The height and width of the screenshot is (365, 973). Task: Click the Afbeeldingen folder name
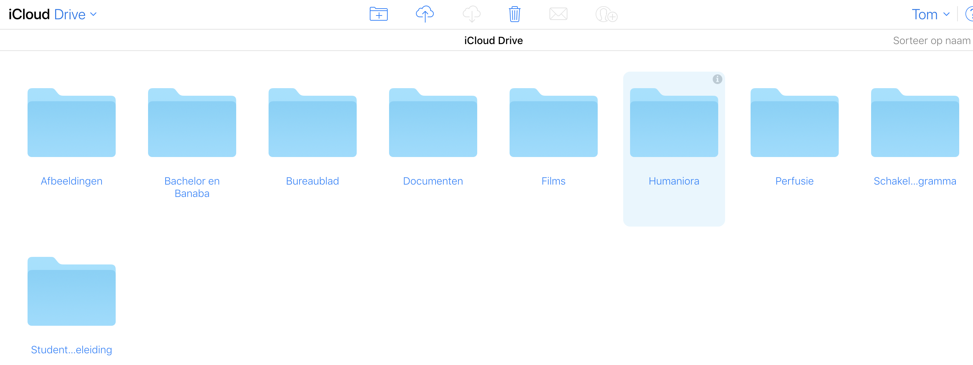point(71,181)
